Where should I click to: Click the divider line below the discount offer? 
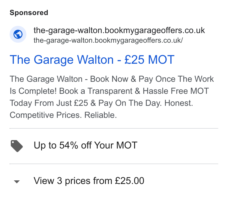pos(114,164)
